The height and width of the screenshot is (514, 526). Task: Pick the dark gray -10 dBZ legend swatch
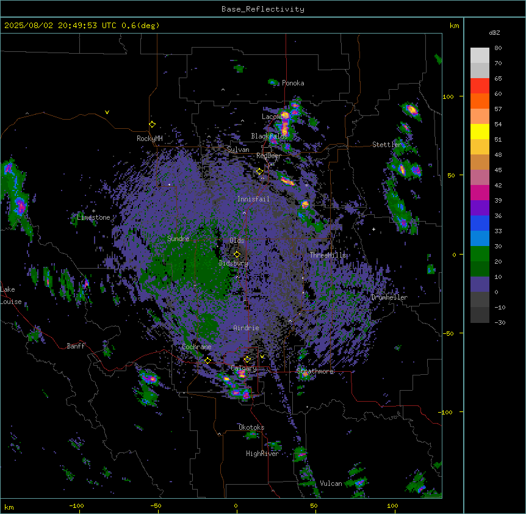click(480, 315)
